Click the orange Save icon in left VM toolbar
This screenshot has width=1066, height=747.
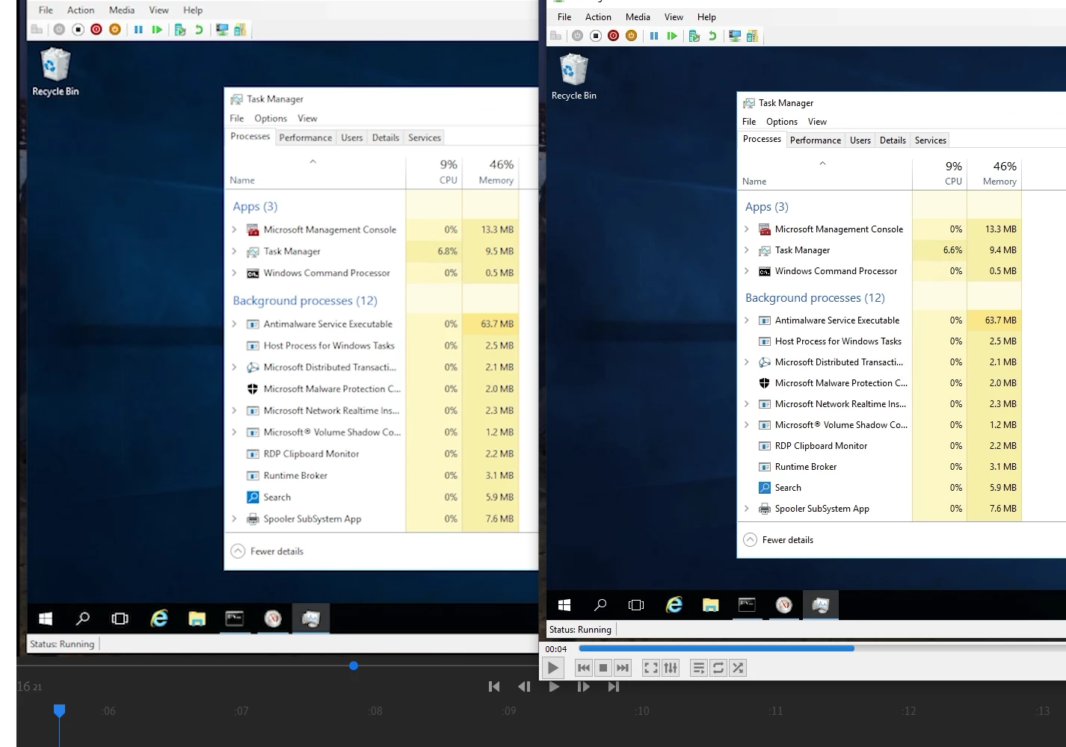tap(114, 30)
